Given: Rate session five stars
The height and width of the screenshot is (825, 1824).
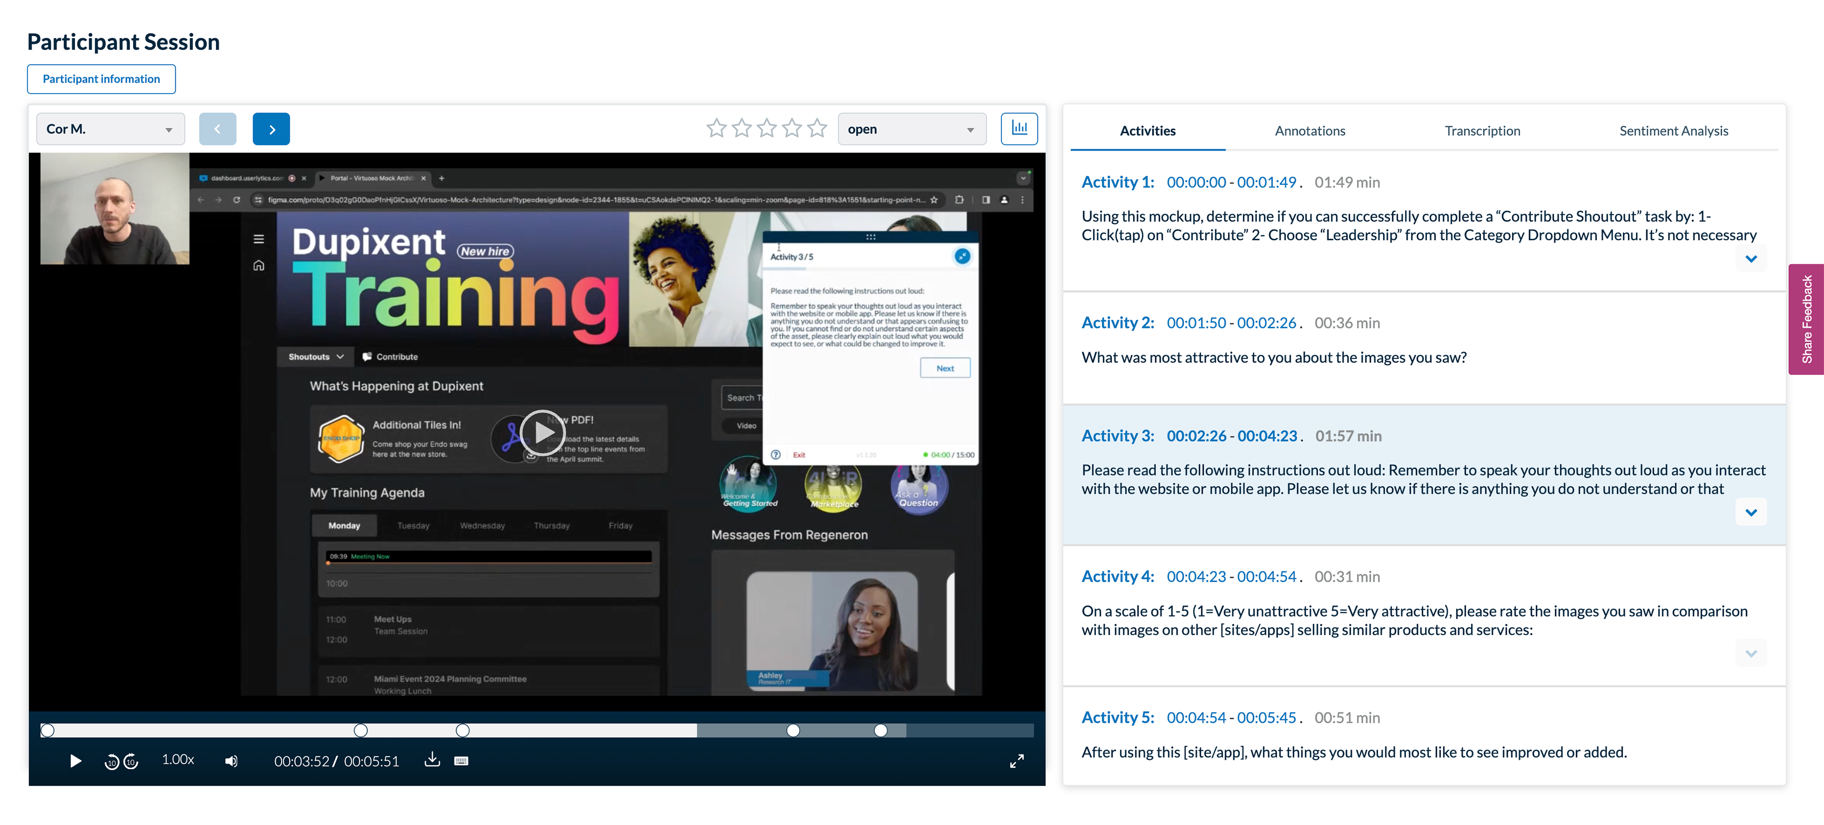Looking at the screenshot, I should click(x=817, y=128).
